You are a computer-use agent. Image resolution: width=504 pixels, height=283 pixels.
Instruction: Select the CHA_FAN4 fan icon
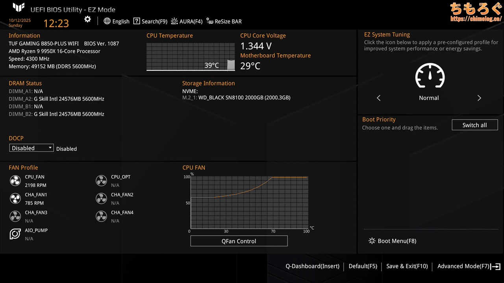(101, 216)
